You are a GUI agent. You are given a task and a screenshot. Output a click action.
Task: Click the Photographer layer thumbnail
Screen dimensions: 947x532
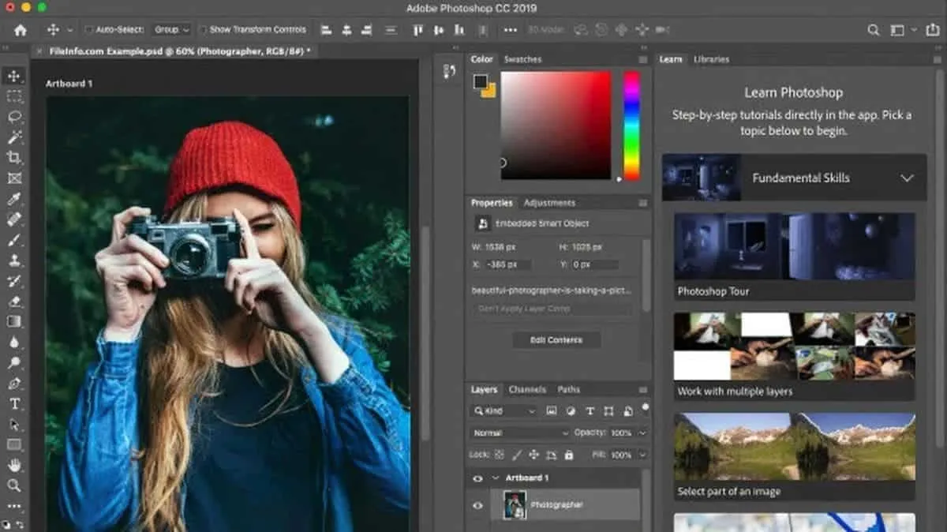click(515, 505)
